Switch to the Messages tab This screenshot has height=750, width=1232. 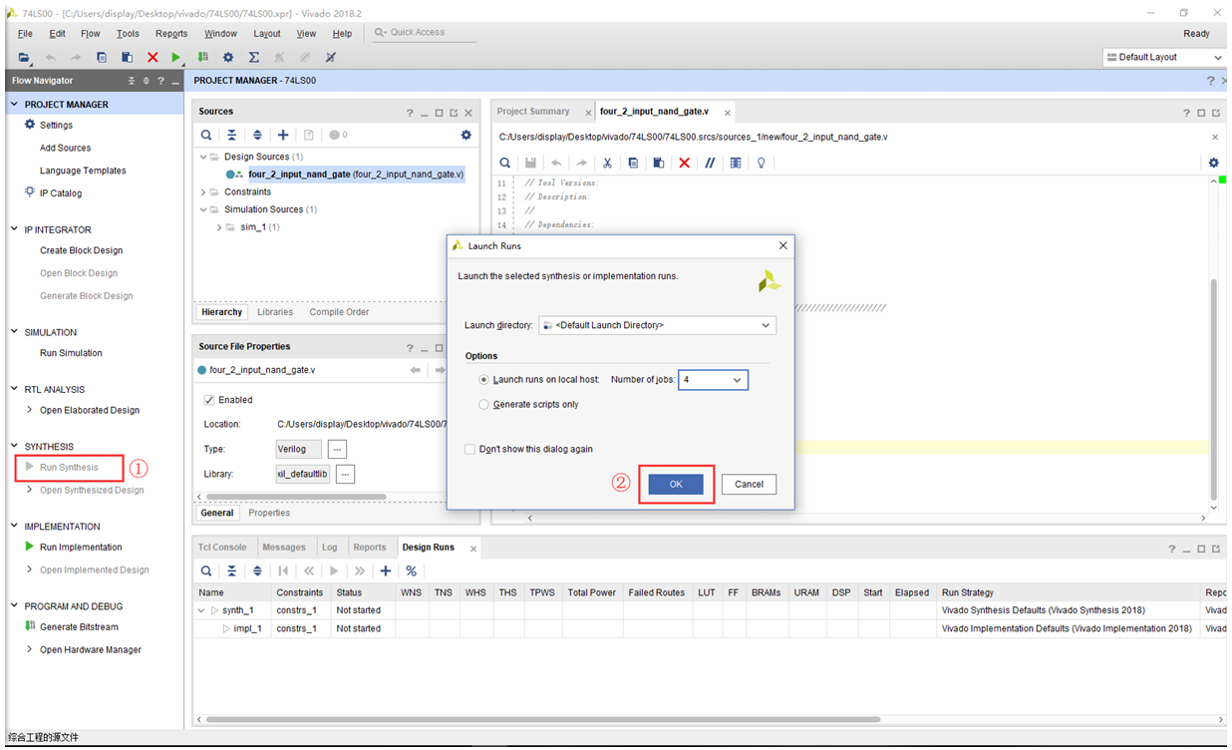coord(284,548)
